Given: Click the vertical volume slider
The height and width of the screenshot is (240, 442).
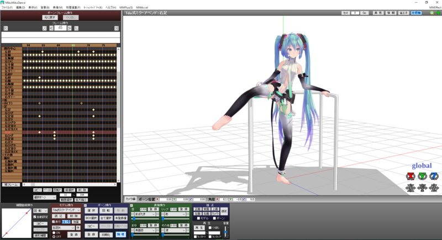Looking at the screenshot, I should tap(225, 232).
